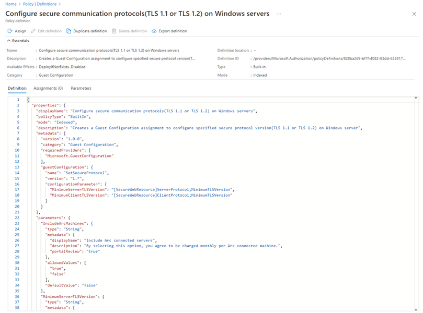Go to Home breadcrumb link
Viewport: 423px width, 313px height.
tap(10, 4)
